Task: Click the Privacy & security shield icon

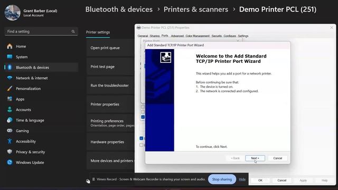Action: tap(10, 151)
